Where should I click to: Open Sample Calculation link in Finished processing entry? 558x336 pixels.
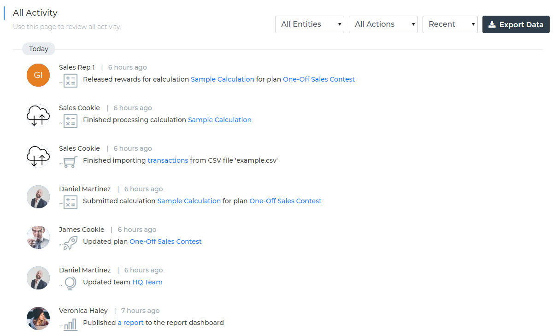(219, 120)
